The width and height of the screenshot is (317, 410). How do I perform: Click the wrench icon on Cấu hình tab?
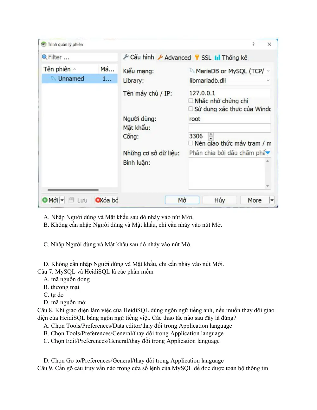pos(126,57)
